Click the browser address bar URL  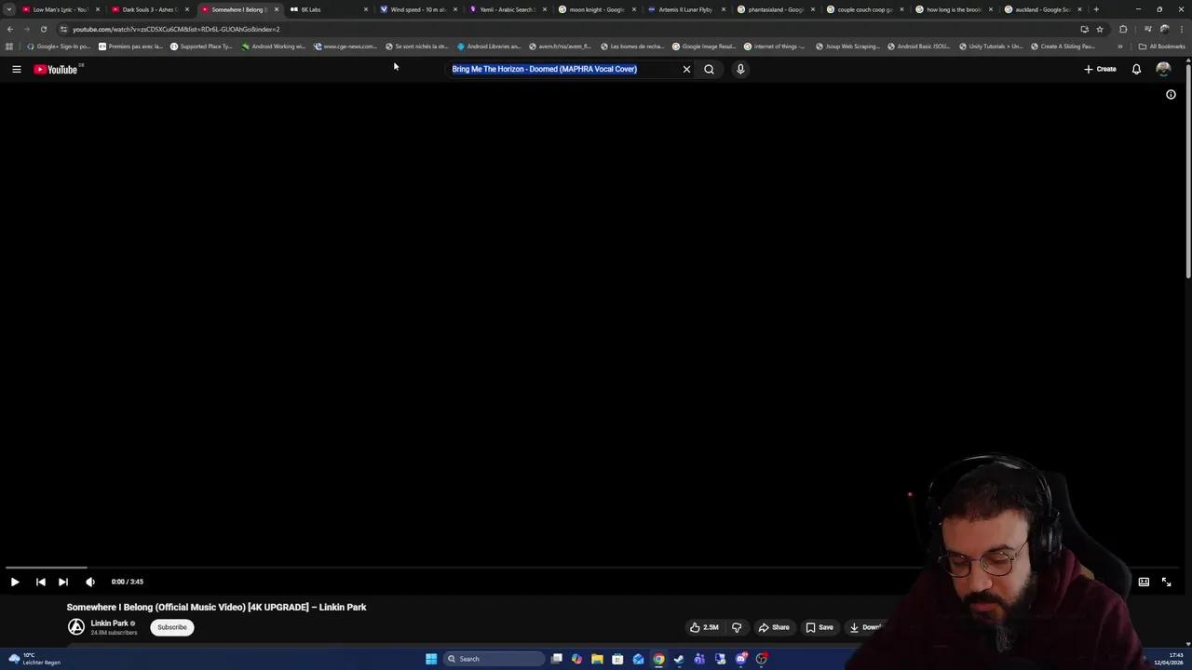176,29
